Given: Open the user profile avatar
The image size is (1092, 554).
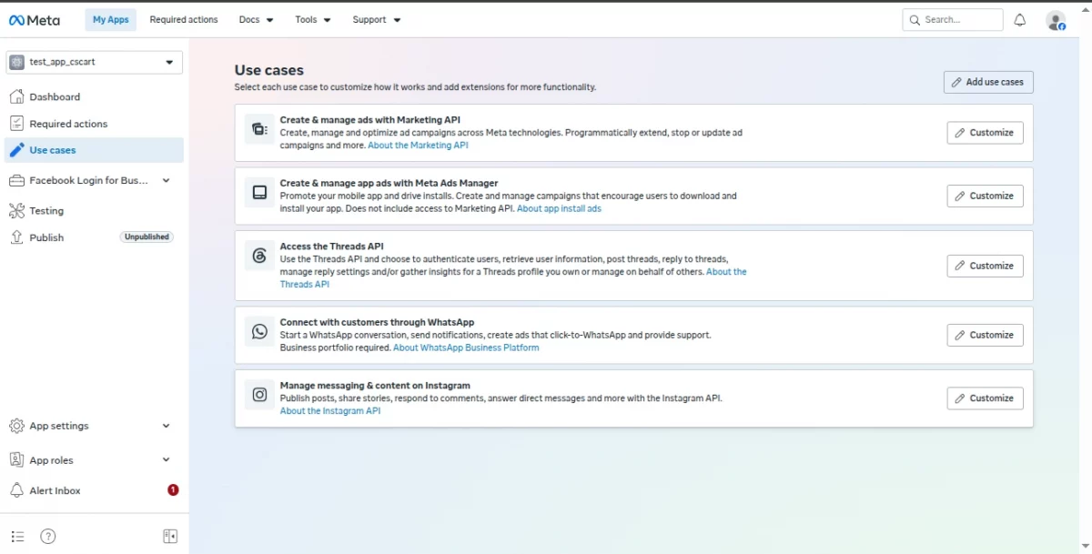Looking at the screenshot, I should (1056, 20).
